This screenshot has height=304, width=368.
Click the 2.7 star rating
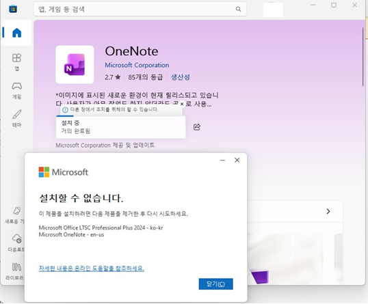[113, 77]
